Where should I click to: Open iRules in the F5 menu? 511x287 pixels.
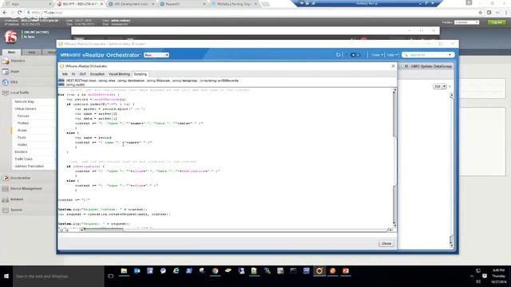[x=22, y=130]
